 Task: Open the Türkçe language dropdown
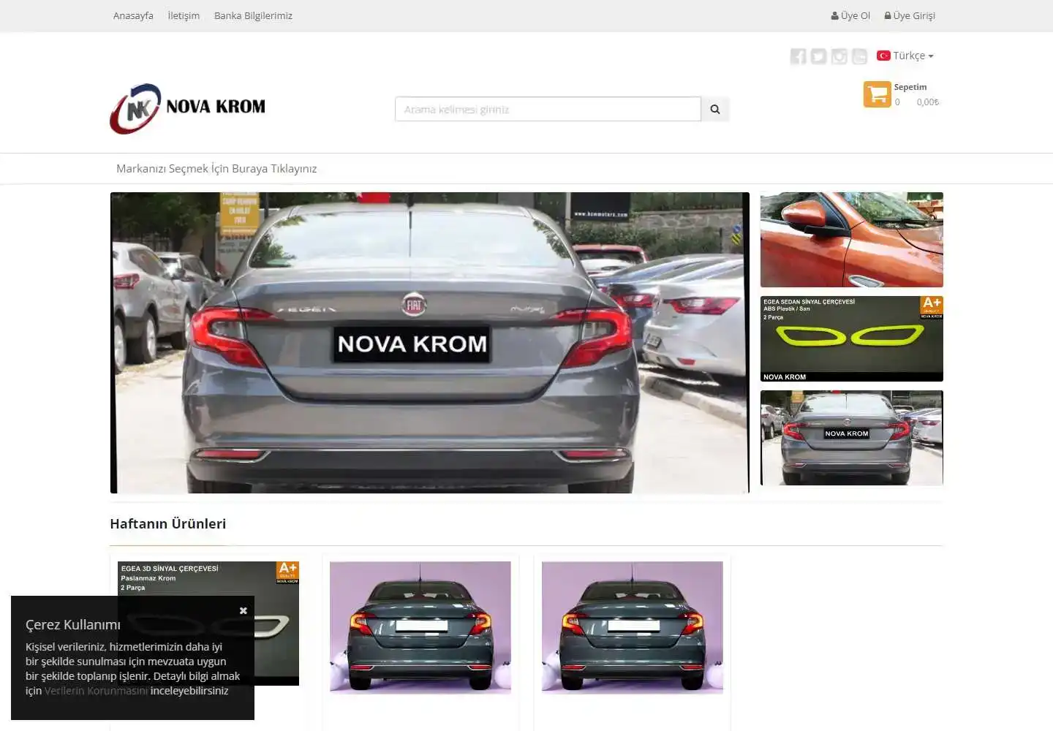(x=905, y=56)
